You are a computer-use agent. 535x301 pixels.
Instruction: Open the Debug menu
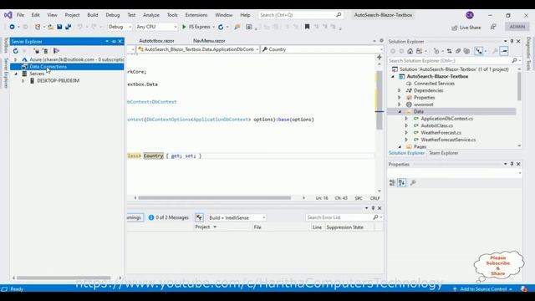[113, 15]
